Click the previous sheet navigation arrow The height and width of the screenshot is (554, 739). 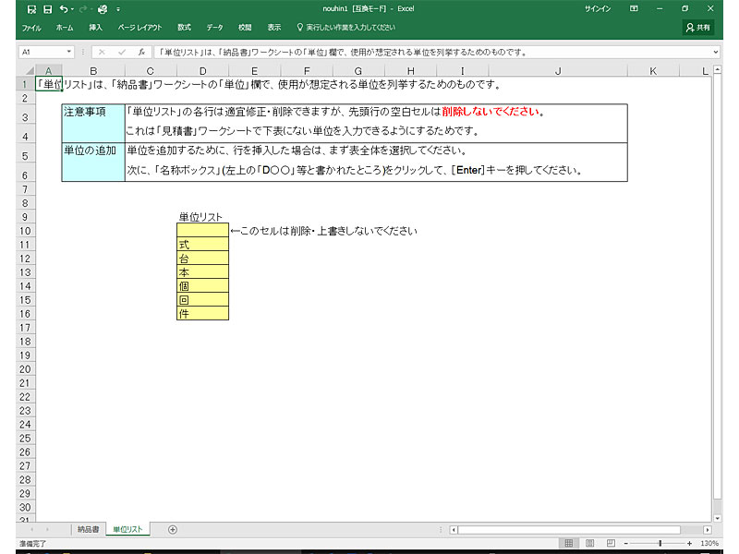tap(32, 529)
